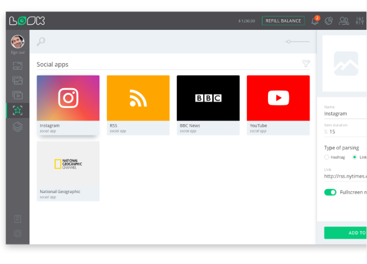This screenshot has width=367, height=264.
Task: Filter the Social apps list
Action: click(306, 64)
